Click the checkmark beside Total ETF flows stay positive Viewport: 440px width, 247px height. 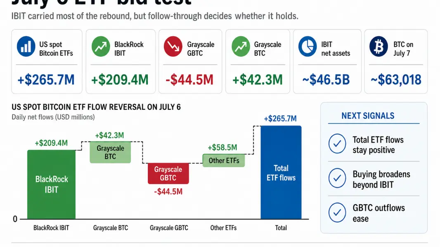pyautogui.click(x=337, y=144)
